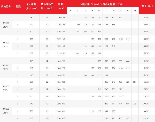Click weight 15500 in JY1160 M row
155x122 pixels.
click(146, 25)
